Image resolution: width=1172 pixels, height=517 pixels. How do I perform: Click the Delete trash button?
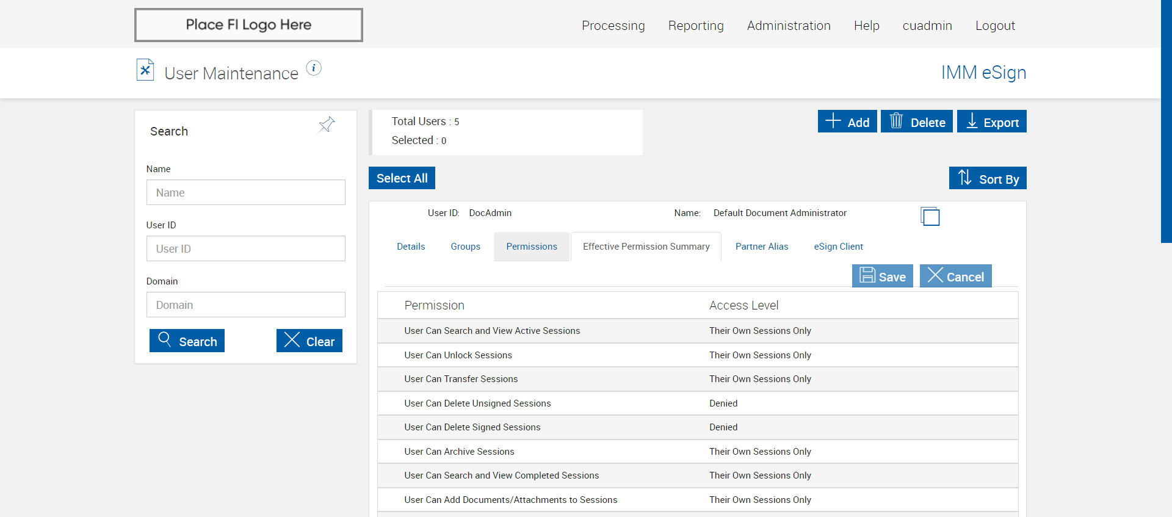[916, 121]
